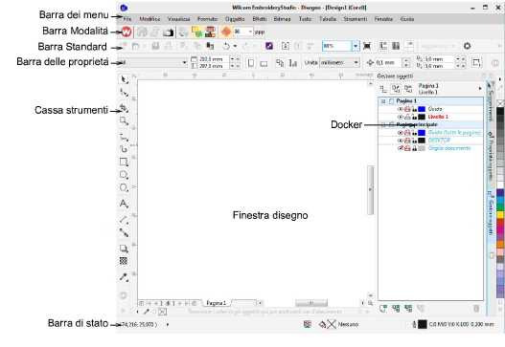The image size is (505, 347).
Task: Toggle printable icon of Livello 1 layer
Action: point(407,117)
